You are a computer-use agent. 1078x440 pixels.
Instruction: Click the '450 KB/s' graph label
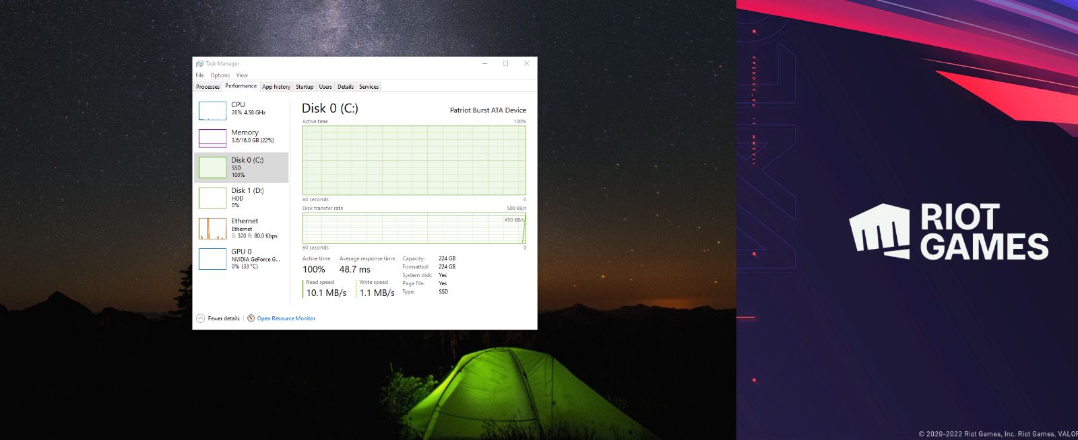(514, 220)
